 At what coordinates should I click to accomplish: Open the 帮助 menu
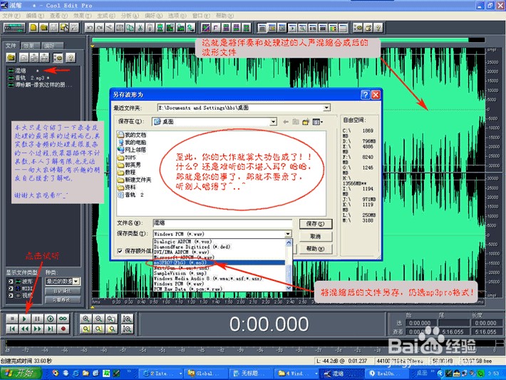[224, 16]
